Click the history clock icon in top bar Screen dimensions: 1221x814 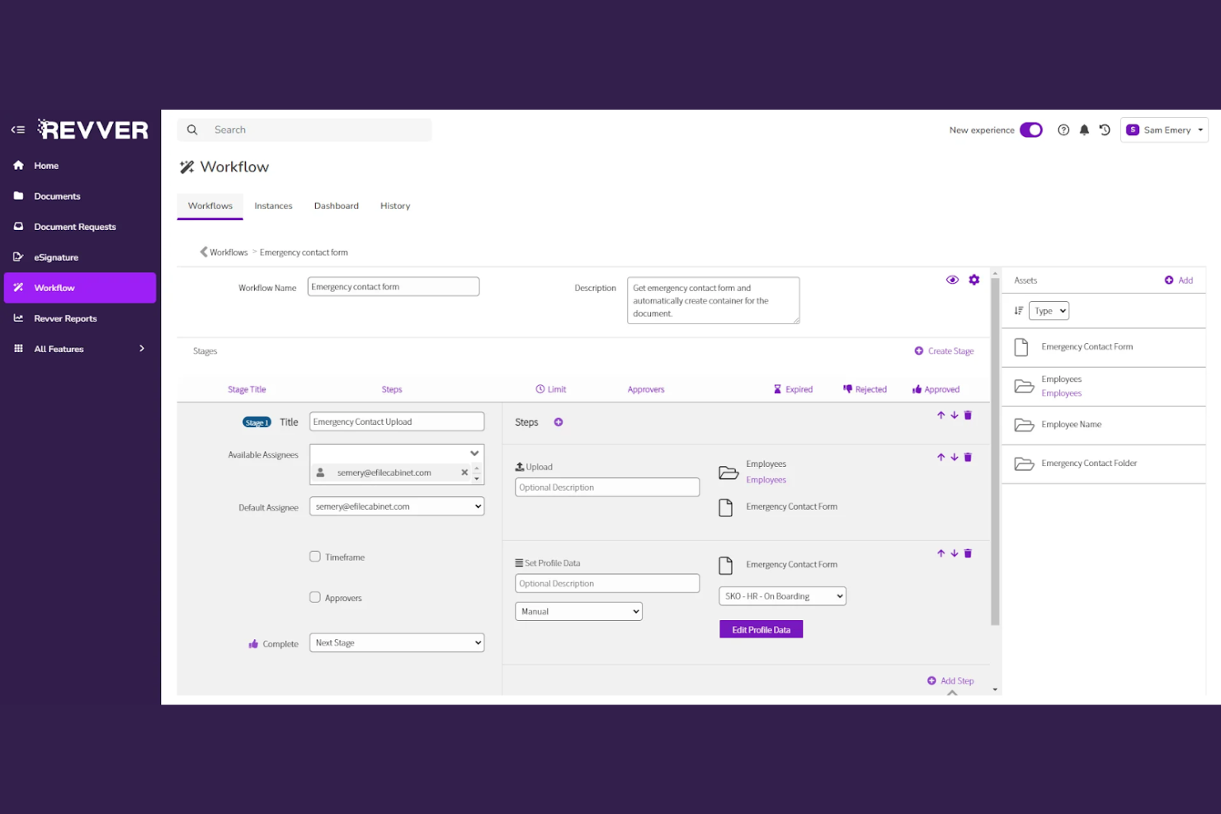(1105, 129)
